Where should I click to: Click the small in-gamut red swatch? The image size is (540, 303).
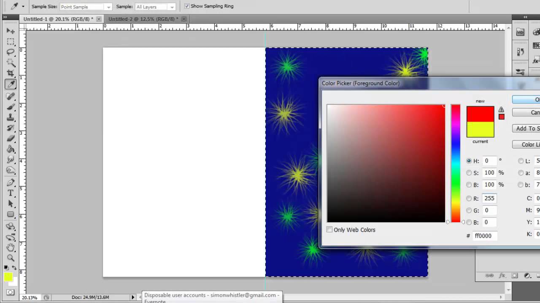tap(501, 117)
